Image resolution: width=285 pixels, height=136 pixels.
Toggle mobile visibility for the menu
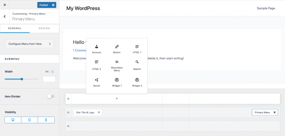point(46,120)
